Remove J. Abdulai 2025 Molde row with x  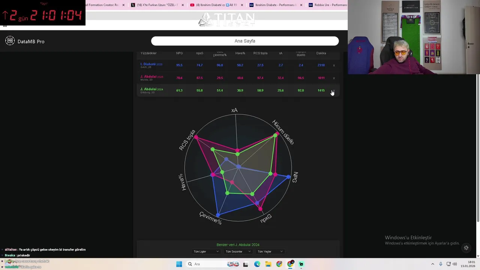[x=334, y=78]
